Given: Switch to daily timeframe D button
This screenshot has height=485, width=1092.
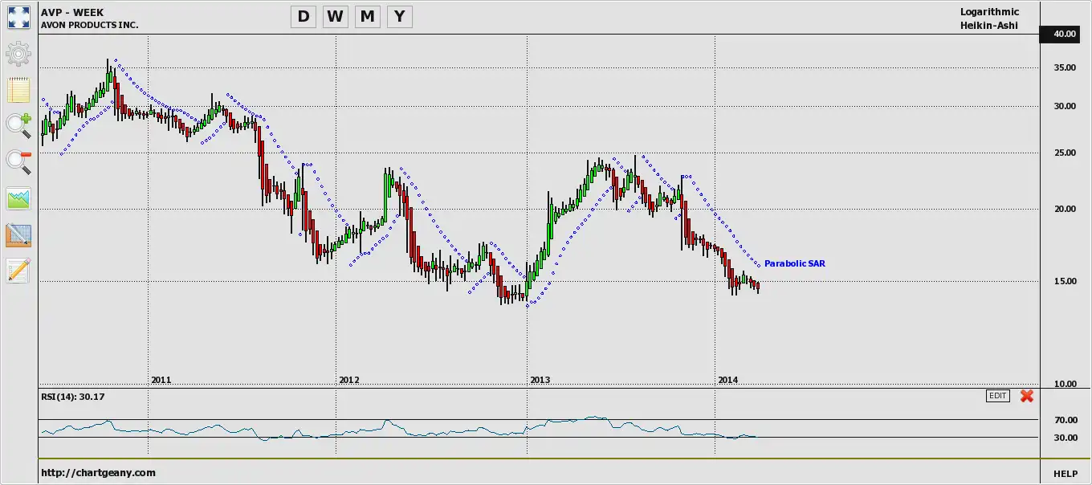Looking at the screenshot, I should pos(303,16).
